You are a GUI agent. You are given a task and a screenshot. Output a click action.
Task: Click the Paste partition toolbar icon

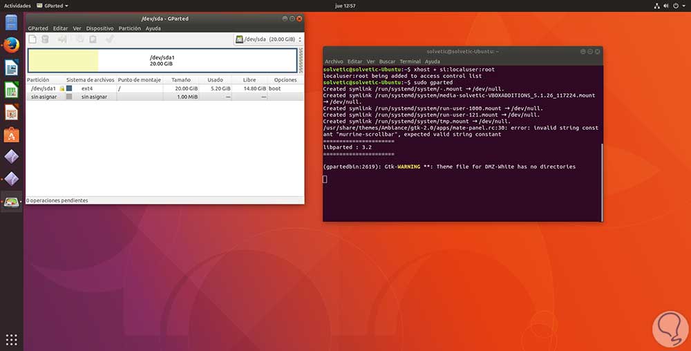(x=92, y=39)
